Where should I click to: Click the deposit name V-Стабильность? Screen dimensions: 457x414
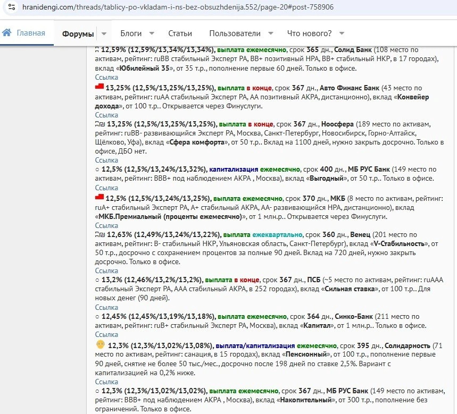pos(399,244)
